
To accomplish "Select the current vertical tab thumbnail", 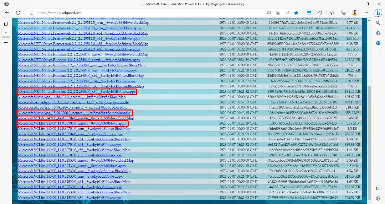I will (x=6, y=33).
